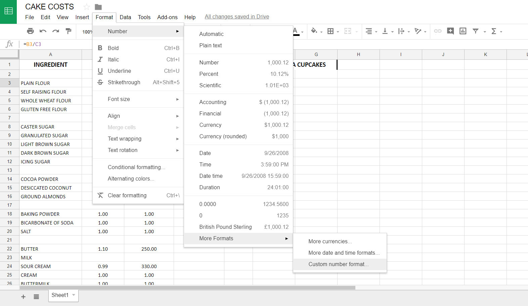
Task: Open the Help menu
Action: point(190,17)
